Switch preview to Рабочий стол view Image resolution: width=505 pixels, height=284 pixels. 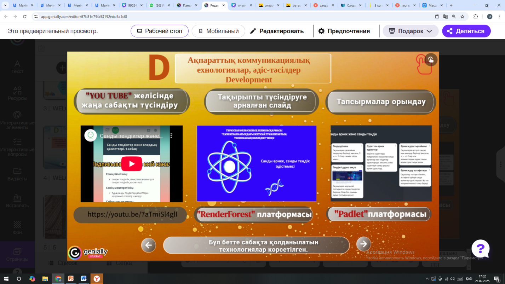(160, 31)
